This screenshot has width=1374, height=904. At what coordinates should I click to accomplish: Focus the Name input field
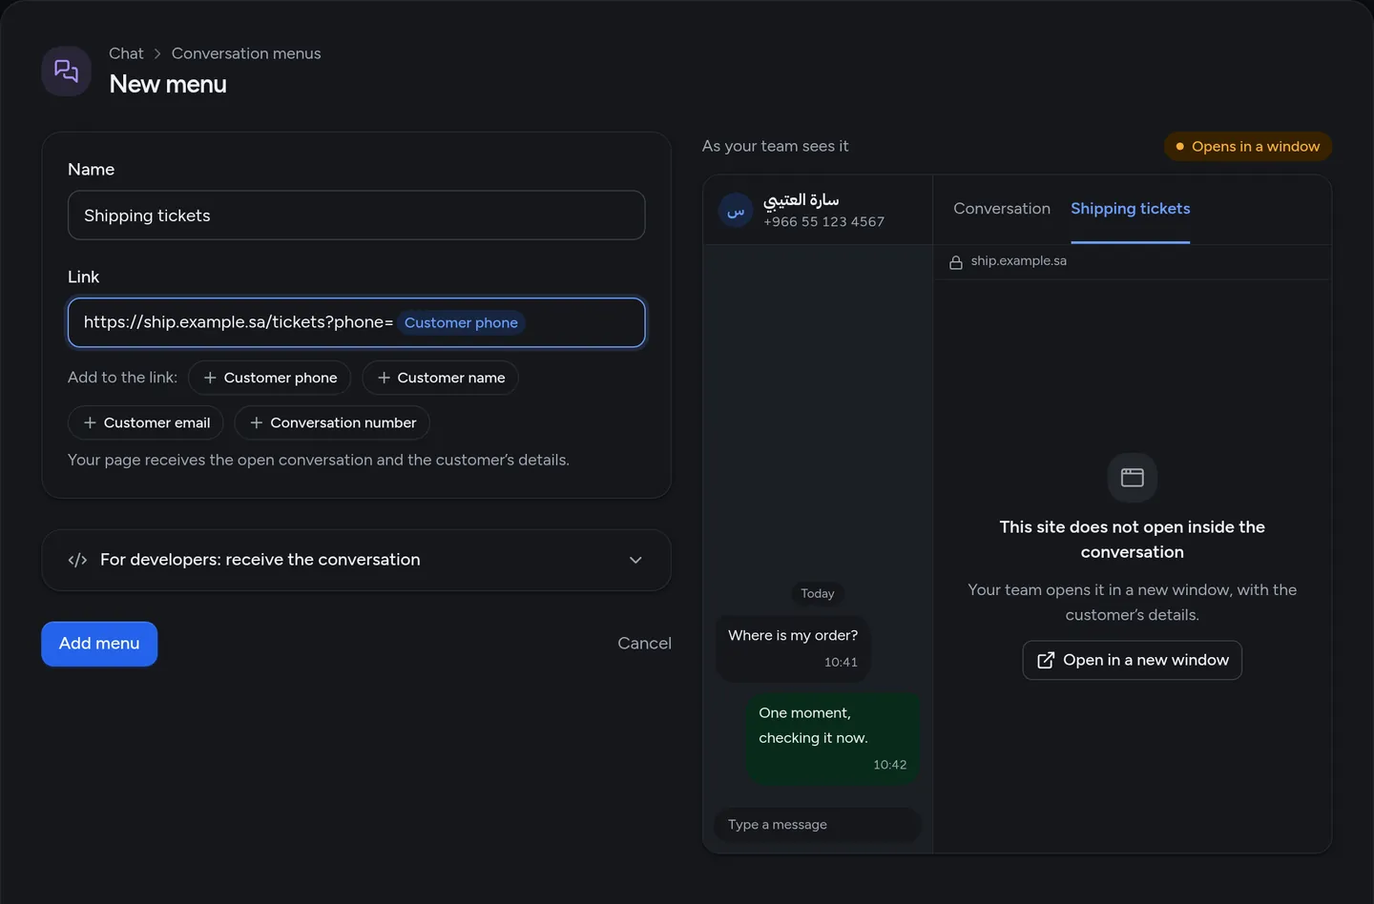pyautogui.click(x=357, y=216)
